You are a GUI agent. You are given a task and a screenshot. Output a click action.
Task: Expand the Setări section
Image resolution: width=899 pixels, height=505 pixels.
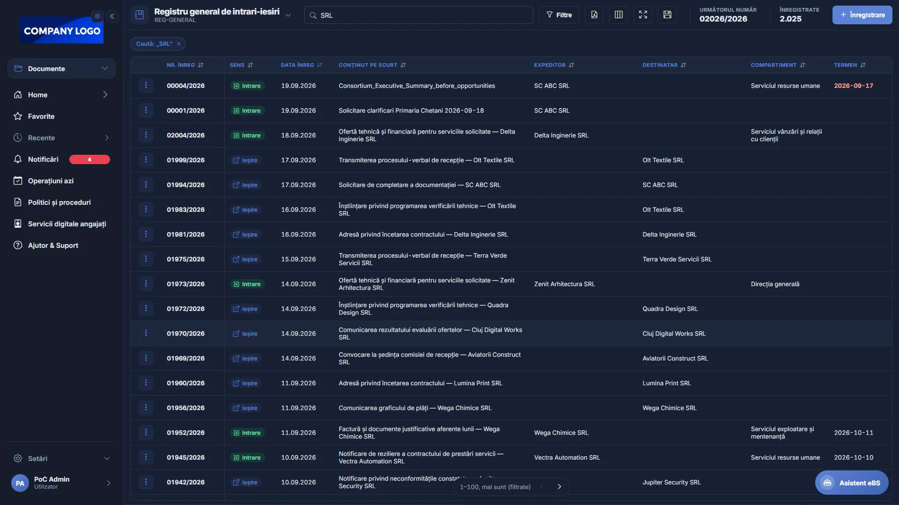[61, 459]
